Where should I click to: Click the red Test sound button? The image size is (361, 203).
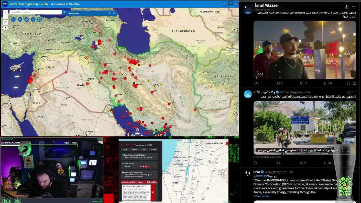click(146, 166)
